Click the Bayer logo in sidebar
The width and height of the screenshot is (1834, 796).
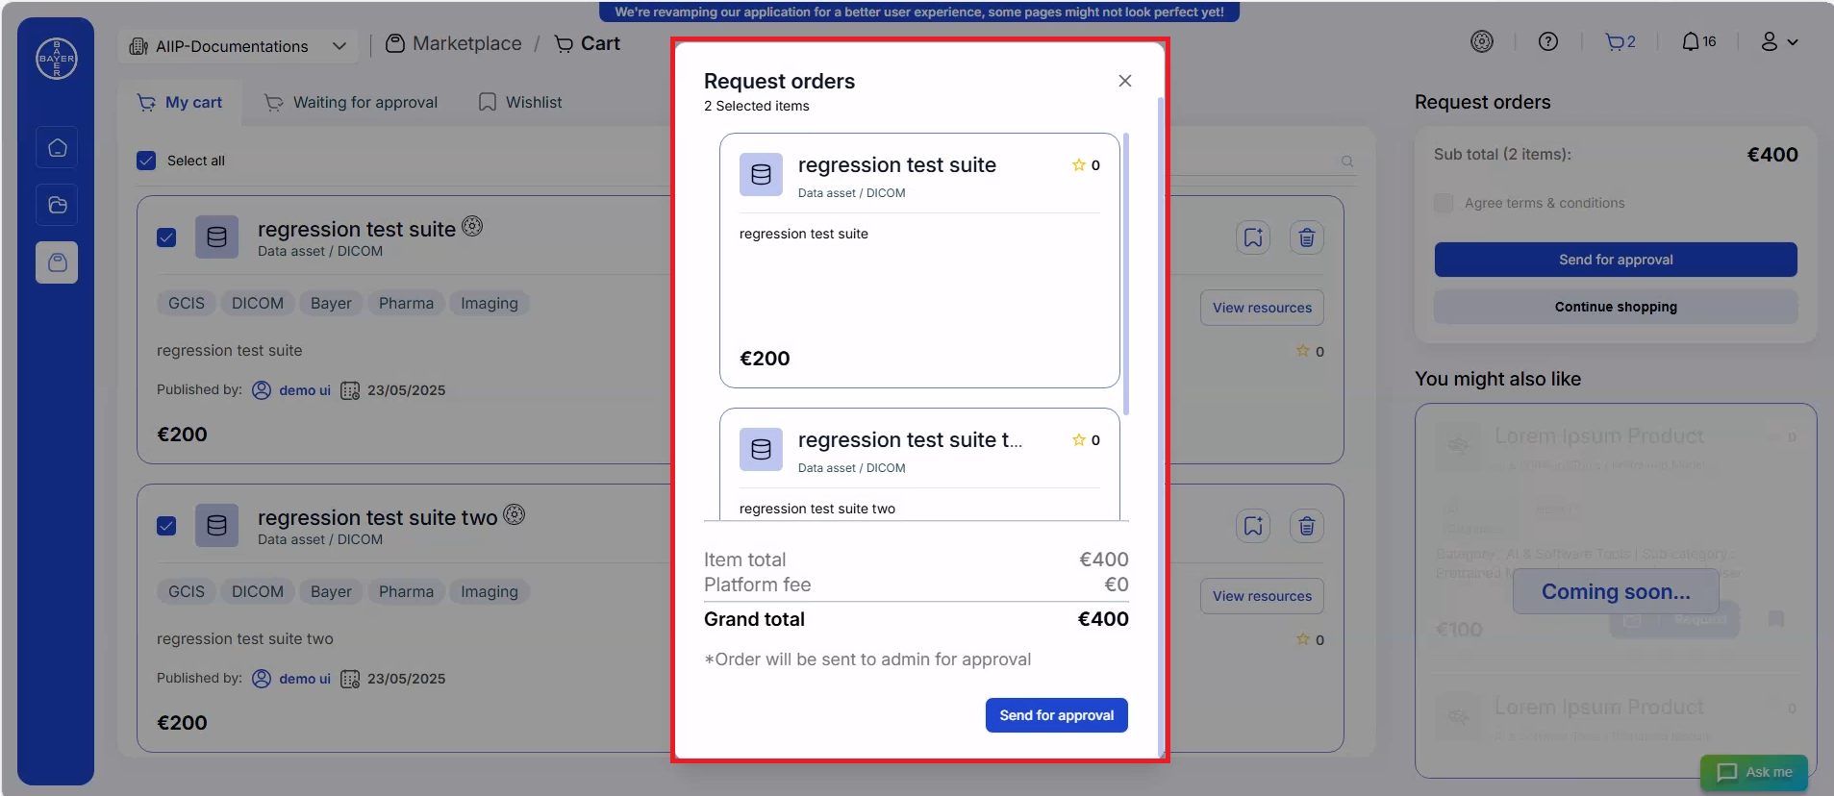click(57, 59)
